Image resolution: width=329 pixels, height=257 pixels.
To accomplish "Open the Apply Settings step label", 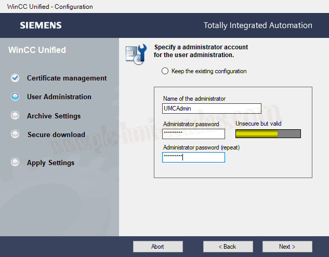I will 50,163.
